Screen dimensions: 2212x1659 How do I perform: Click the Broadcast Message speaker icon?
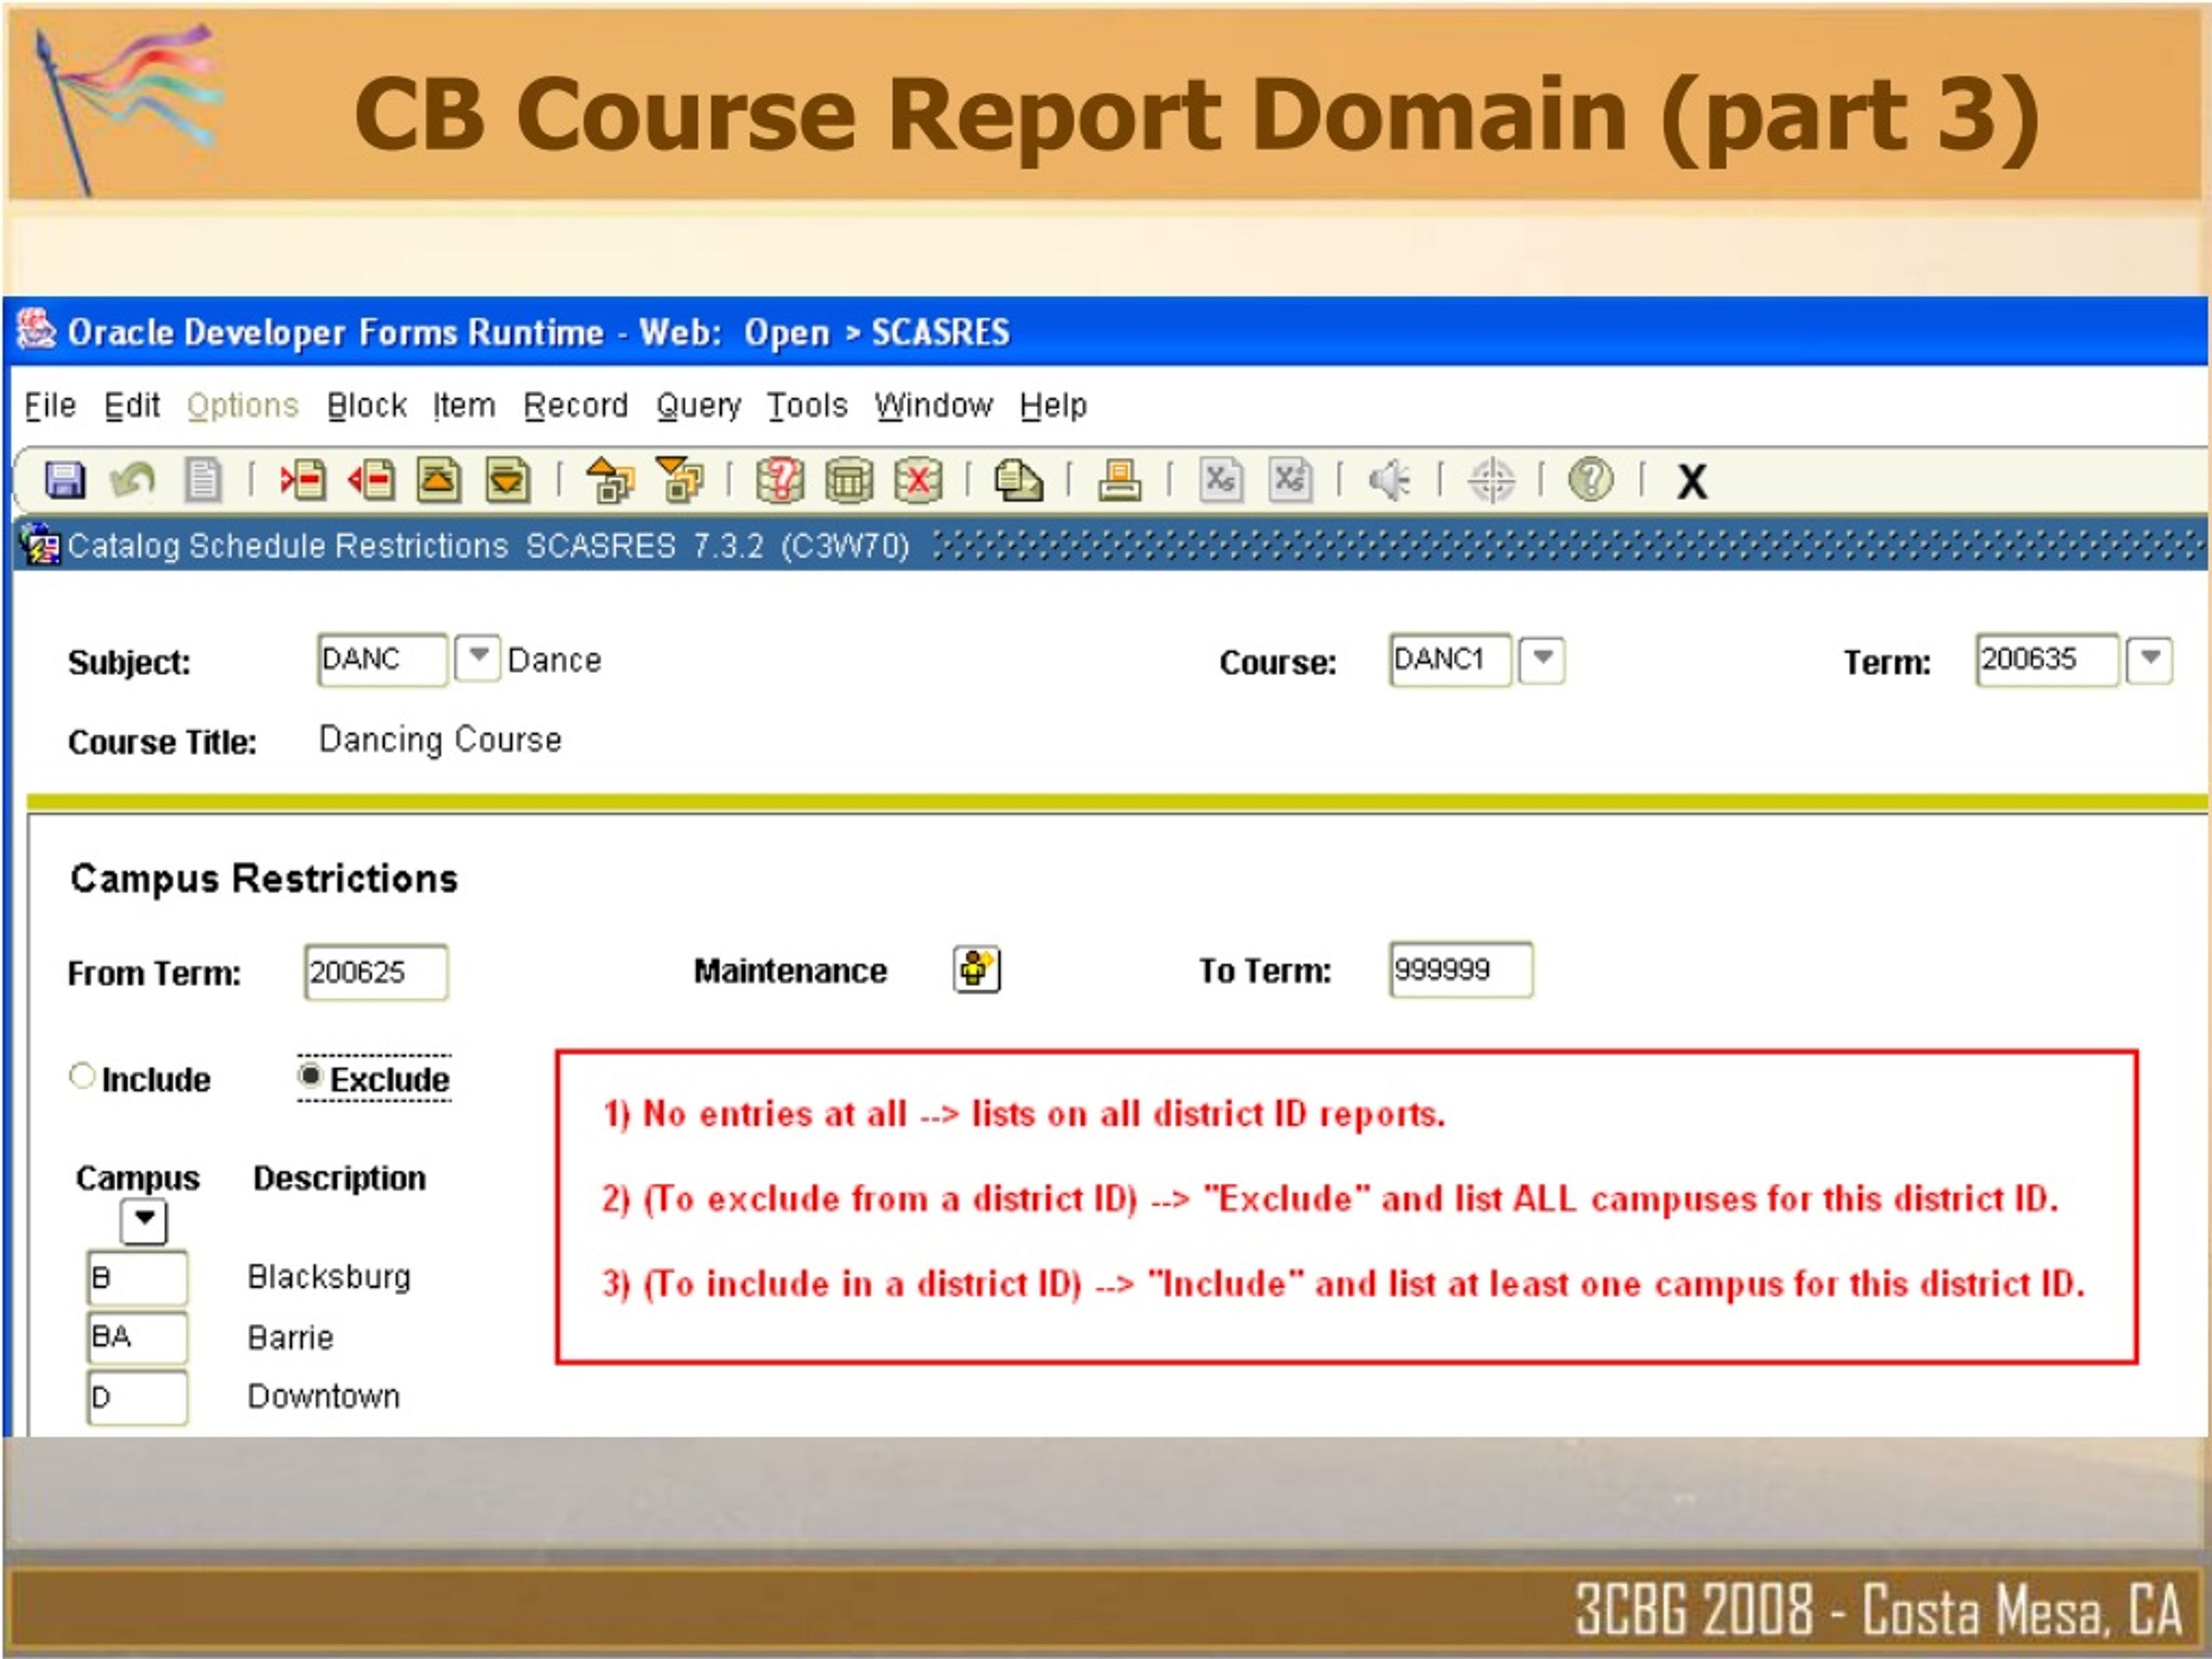point(1390,481)
